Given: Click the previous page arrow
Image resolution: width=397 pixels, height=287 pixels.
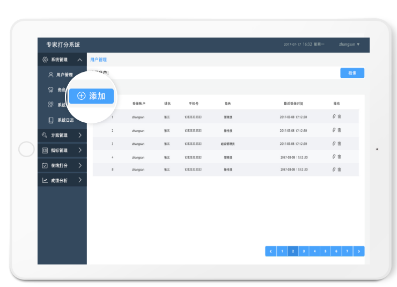Looking at the screenshot, I should (x=271, y=251).
